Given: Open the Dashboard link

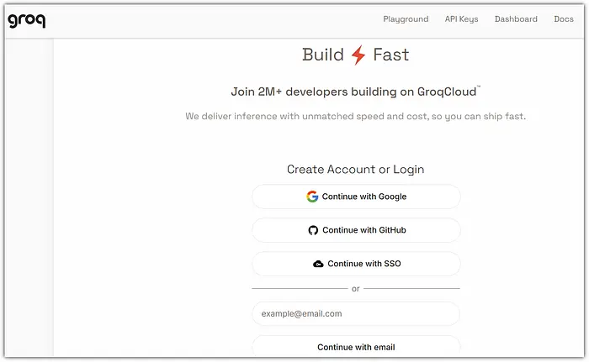Looking at the screenshot, I should (x=516, y=19).
